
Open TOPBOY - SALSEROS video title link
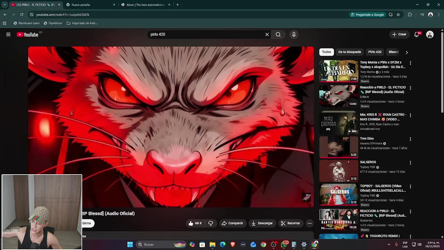tap(383, 188)
